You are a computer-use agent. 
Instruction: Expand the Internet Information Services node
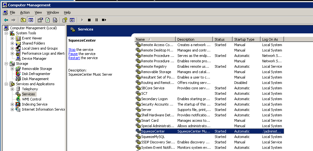point(12,109)
